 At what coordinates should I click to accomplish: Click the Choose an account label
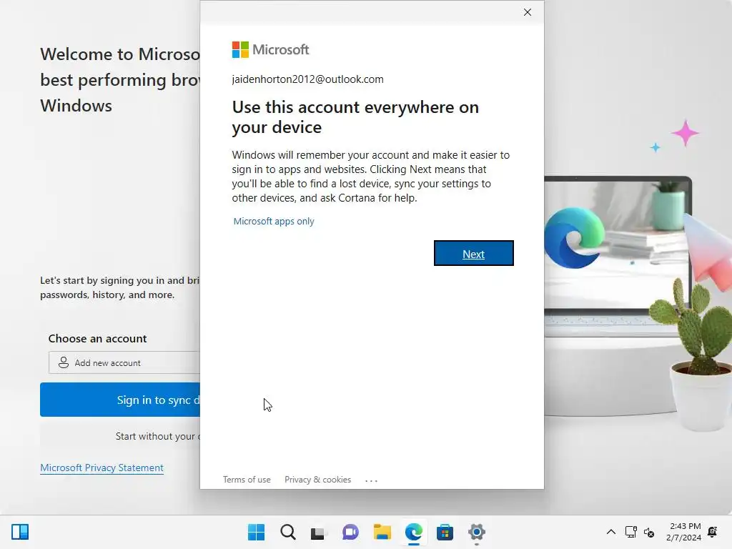(97, 338)
